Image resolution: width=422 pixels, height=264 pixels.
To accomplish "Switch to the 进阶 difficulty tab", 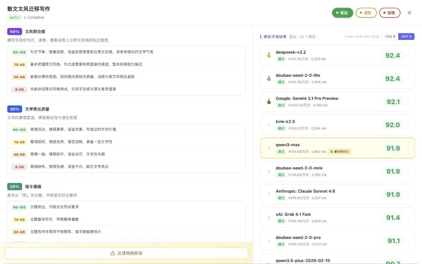I will tap(366, 12).
